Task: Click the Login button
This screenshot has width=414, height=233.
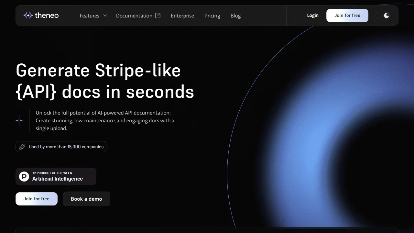Action: (313, 15)
